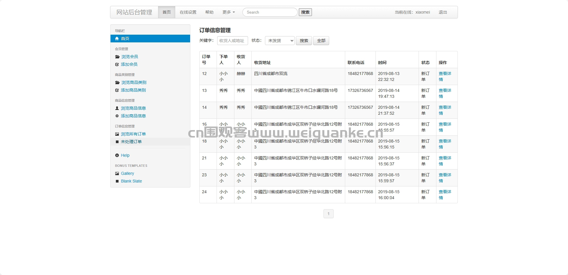Log out via the 退出 link

(x=443, y=12)
